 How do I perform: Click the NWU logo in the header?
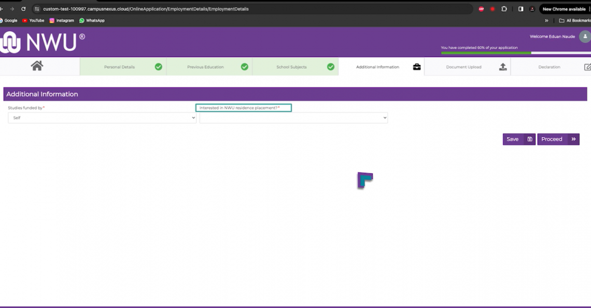pos(43,42)
